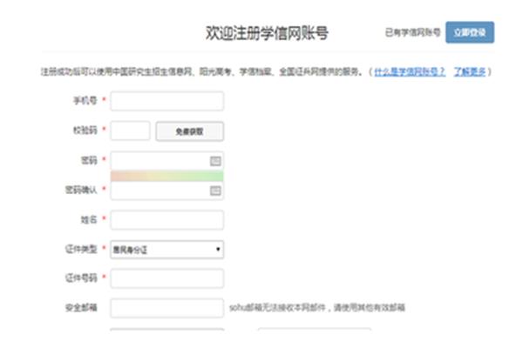Click the sohu mailbox notice text
This screenshot has width=523, height=348.
coord(317,307)
